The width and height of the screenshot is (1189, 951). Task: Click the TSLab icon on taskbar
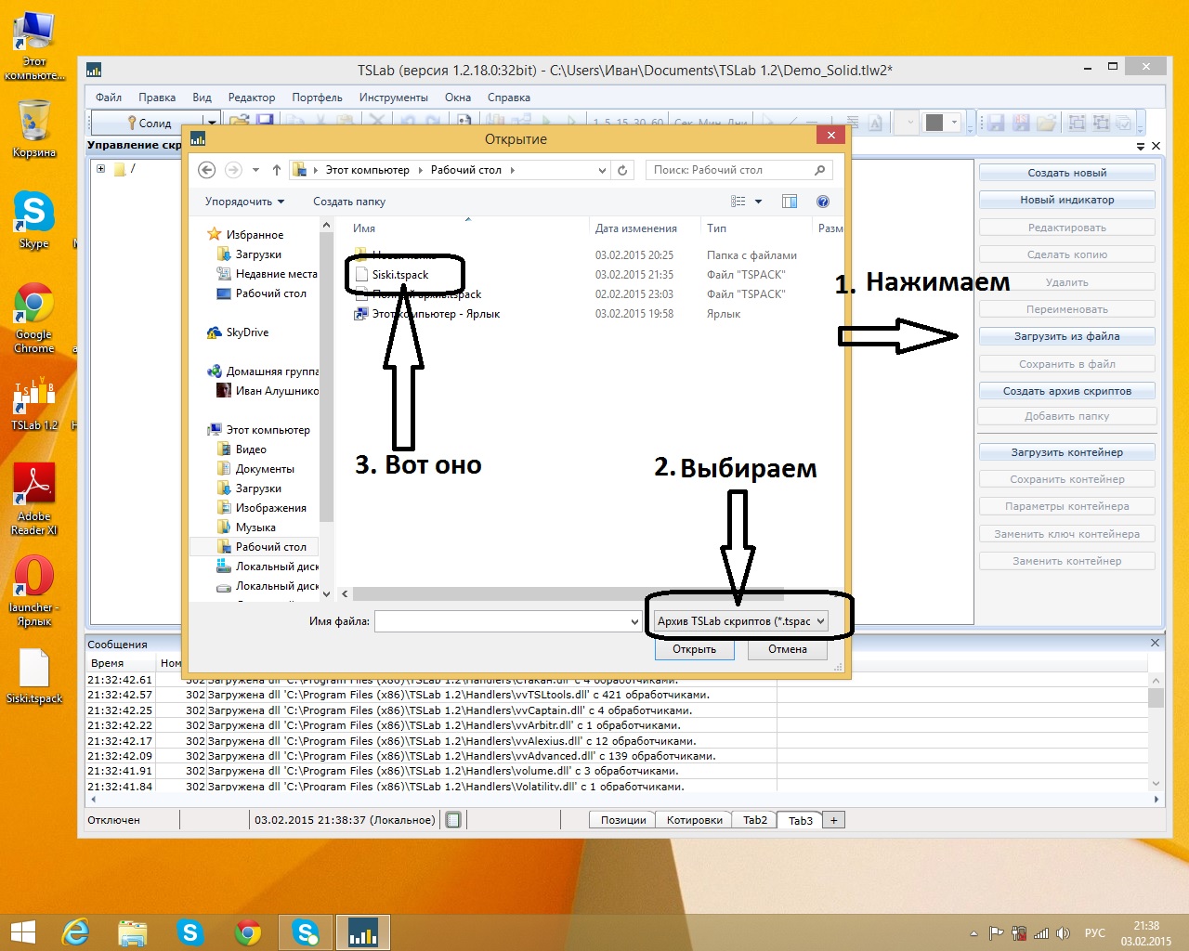362,932
